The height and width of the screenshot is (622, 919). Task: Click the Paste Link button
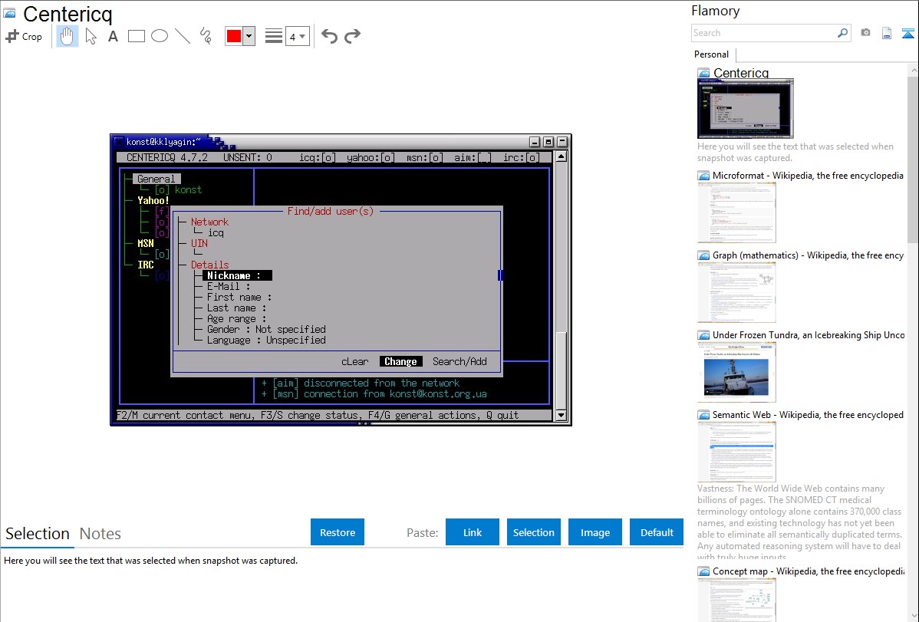(473, 532)
